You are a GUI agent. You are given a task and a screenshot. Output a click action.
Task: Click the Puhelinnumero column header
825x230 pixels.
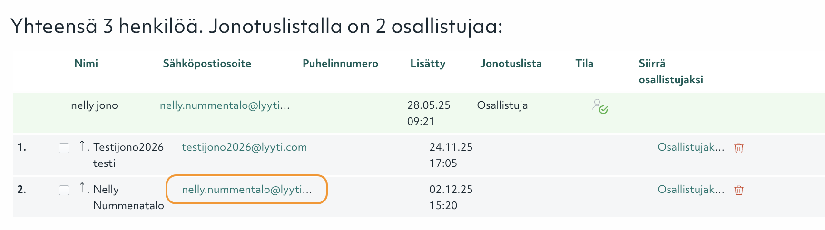point(340,64)
